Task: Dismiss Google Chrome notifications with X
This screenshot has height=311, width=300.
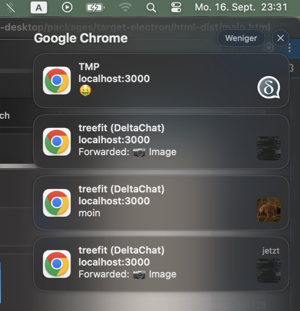Action: tap(280, 38)
